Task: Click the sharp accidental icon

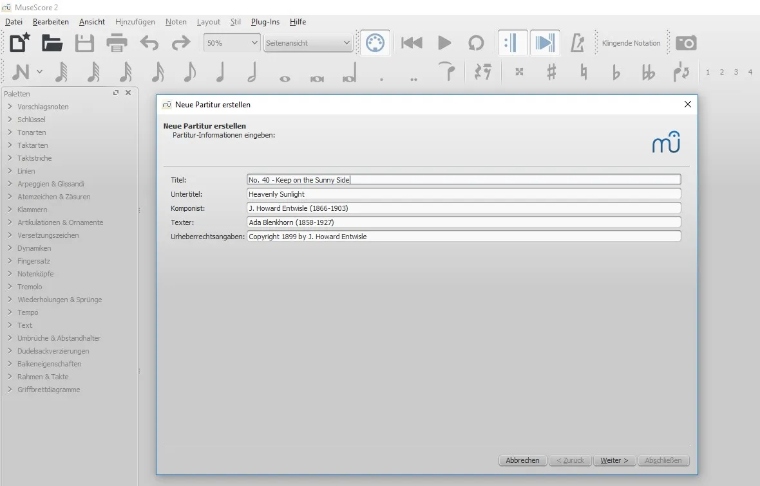Action: pos(551,72)
